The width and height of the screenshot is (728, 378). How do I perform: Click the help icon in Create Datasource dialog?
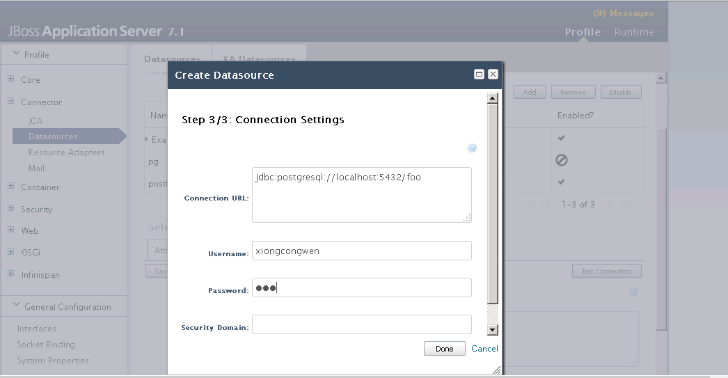[472, 148]
